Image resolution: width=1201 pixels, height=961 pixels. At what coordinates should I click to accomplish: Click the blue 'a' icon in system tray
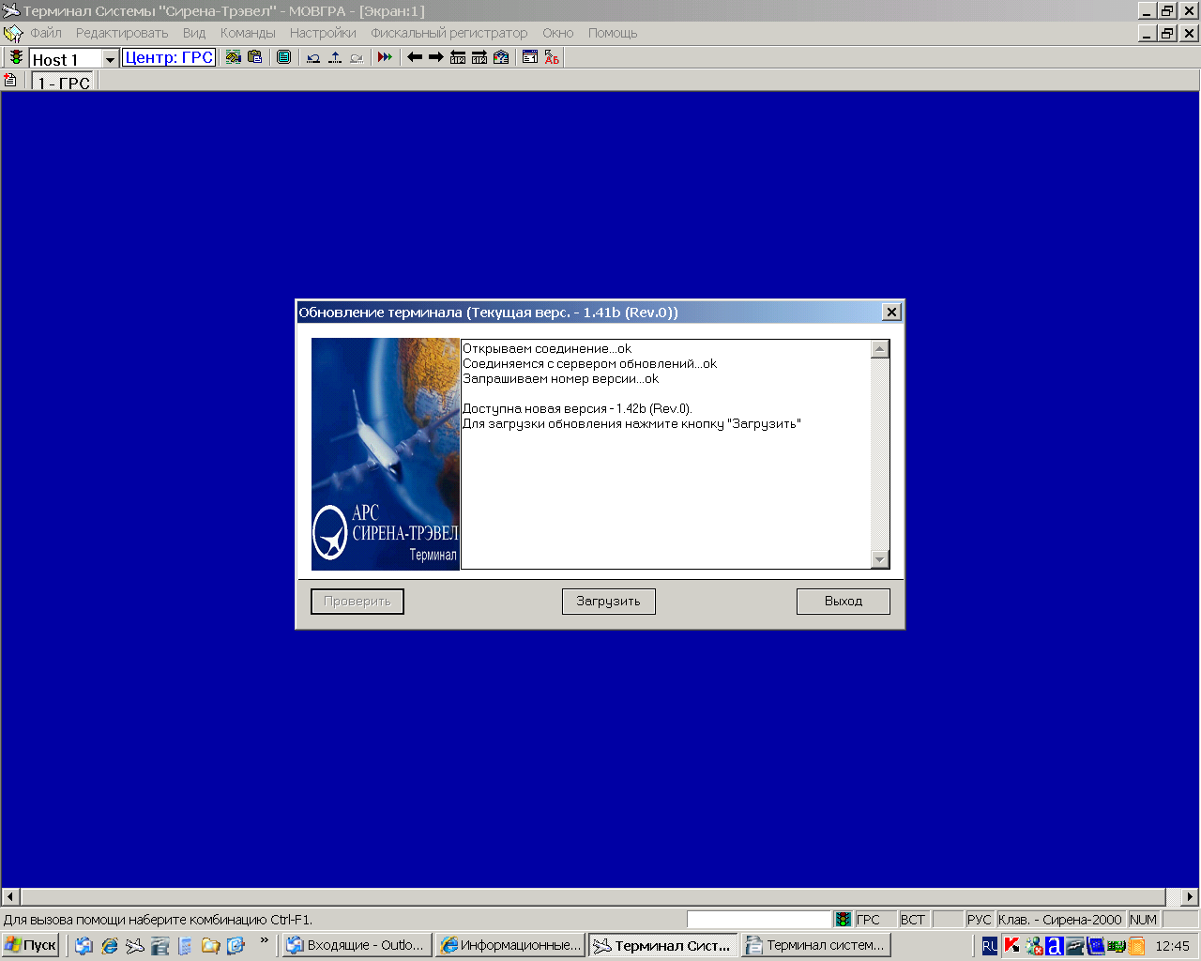[1055, 946]
